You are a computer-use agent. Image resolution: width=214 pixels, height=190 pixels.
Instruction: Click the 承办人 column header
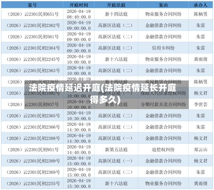coord(200,5)
